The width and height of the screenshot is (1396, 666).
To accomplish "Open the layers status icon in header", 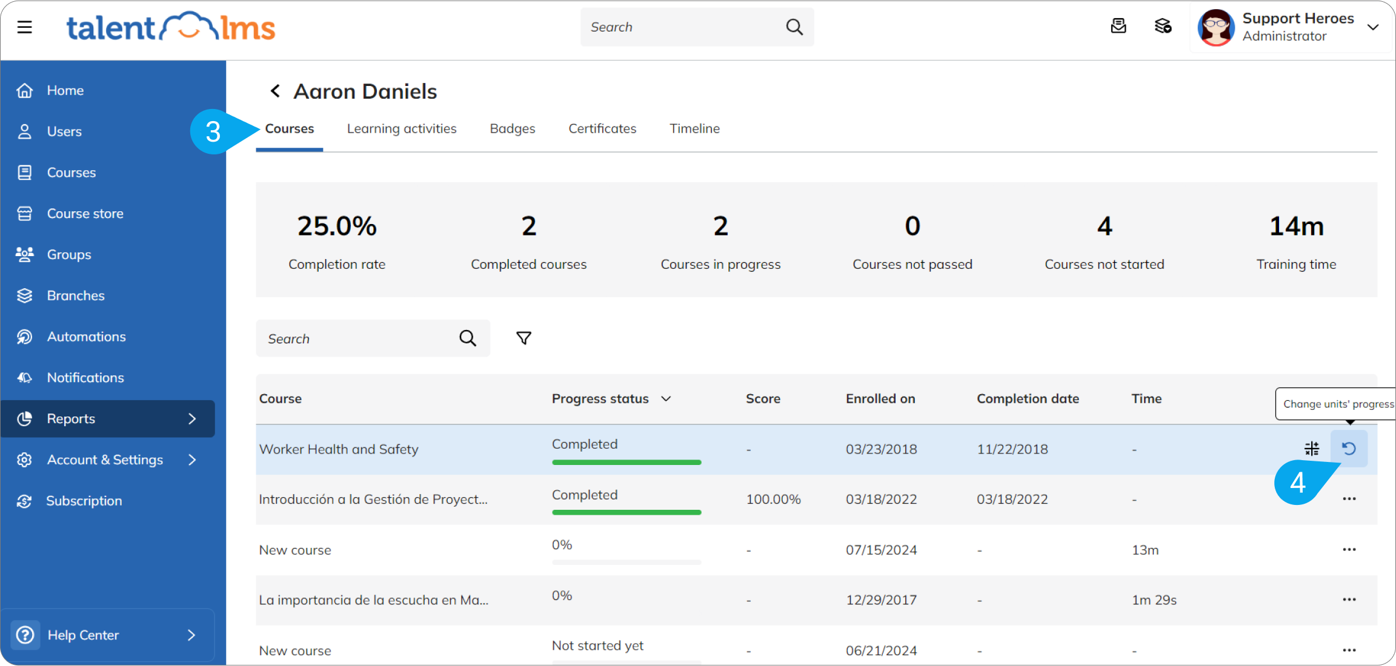I will click(x=1163, y=26).
